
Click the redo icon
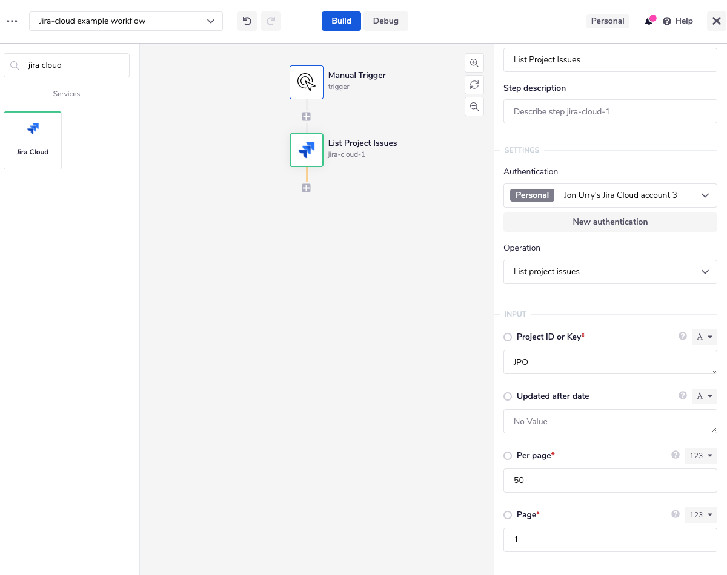[271, 21]
